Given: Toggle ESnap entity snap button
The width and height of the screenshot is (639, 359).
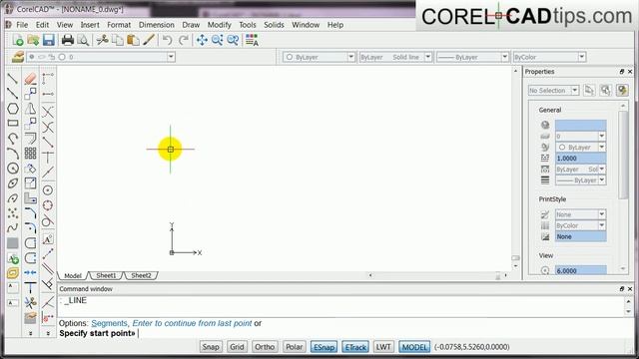Looking at the screenshot, I should pos(323,347).
